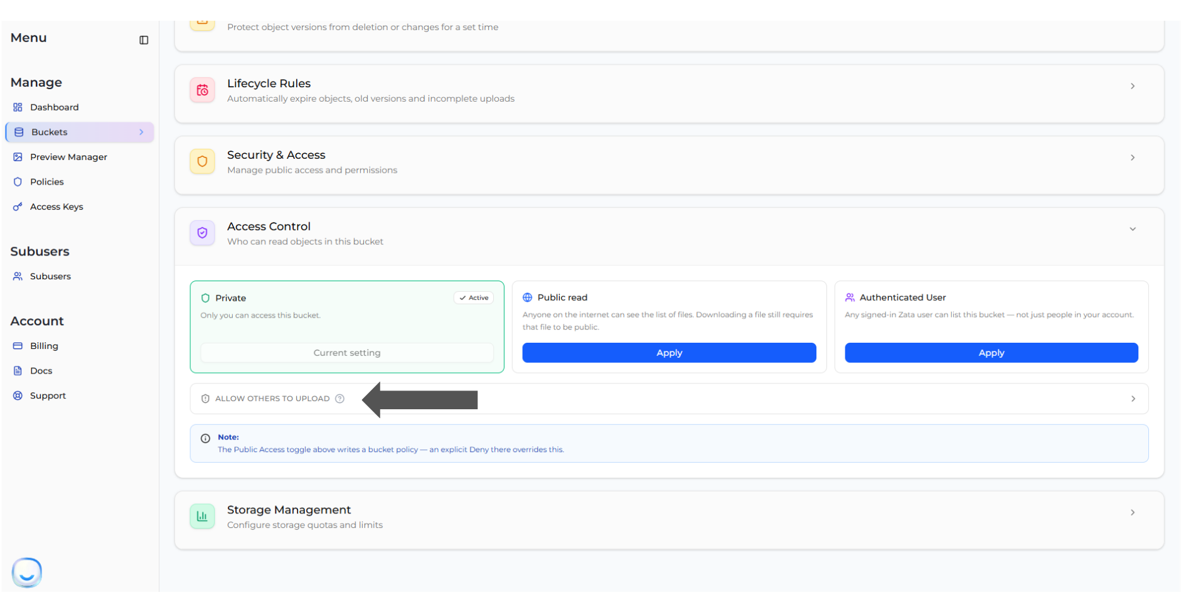
Task: Click the Docs file icon
Action: click(x=18, y=371)
